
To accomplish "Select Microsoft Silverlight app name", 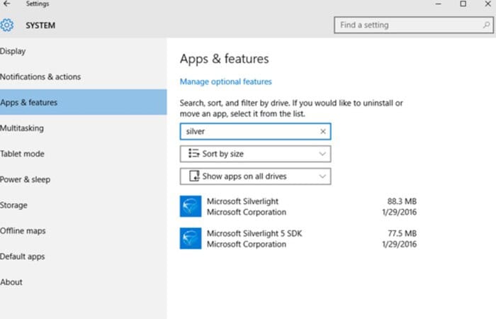I will click(x=242, y=201).
